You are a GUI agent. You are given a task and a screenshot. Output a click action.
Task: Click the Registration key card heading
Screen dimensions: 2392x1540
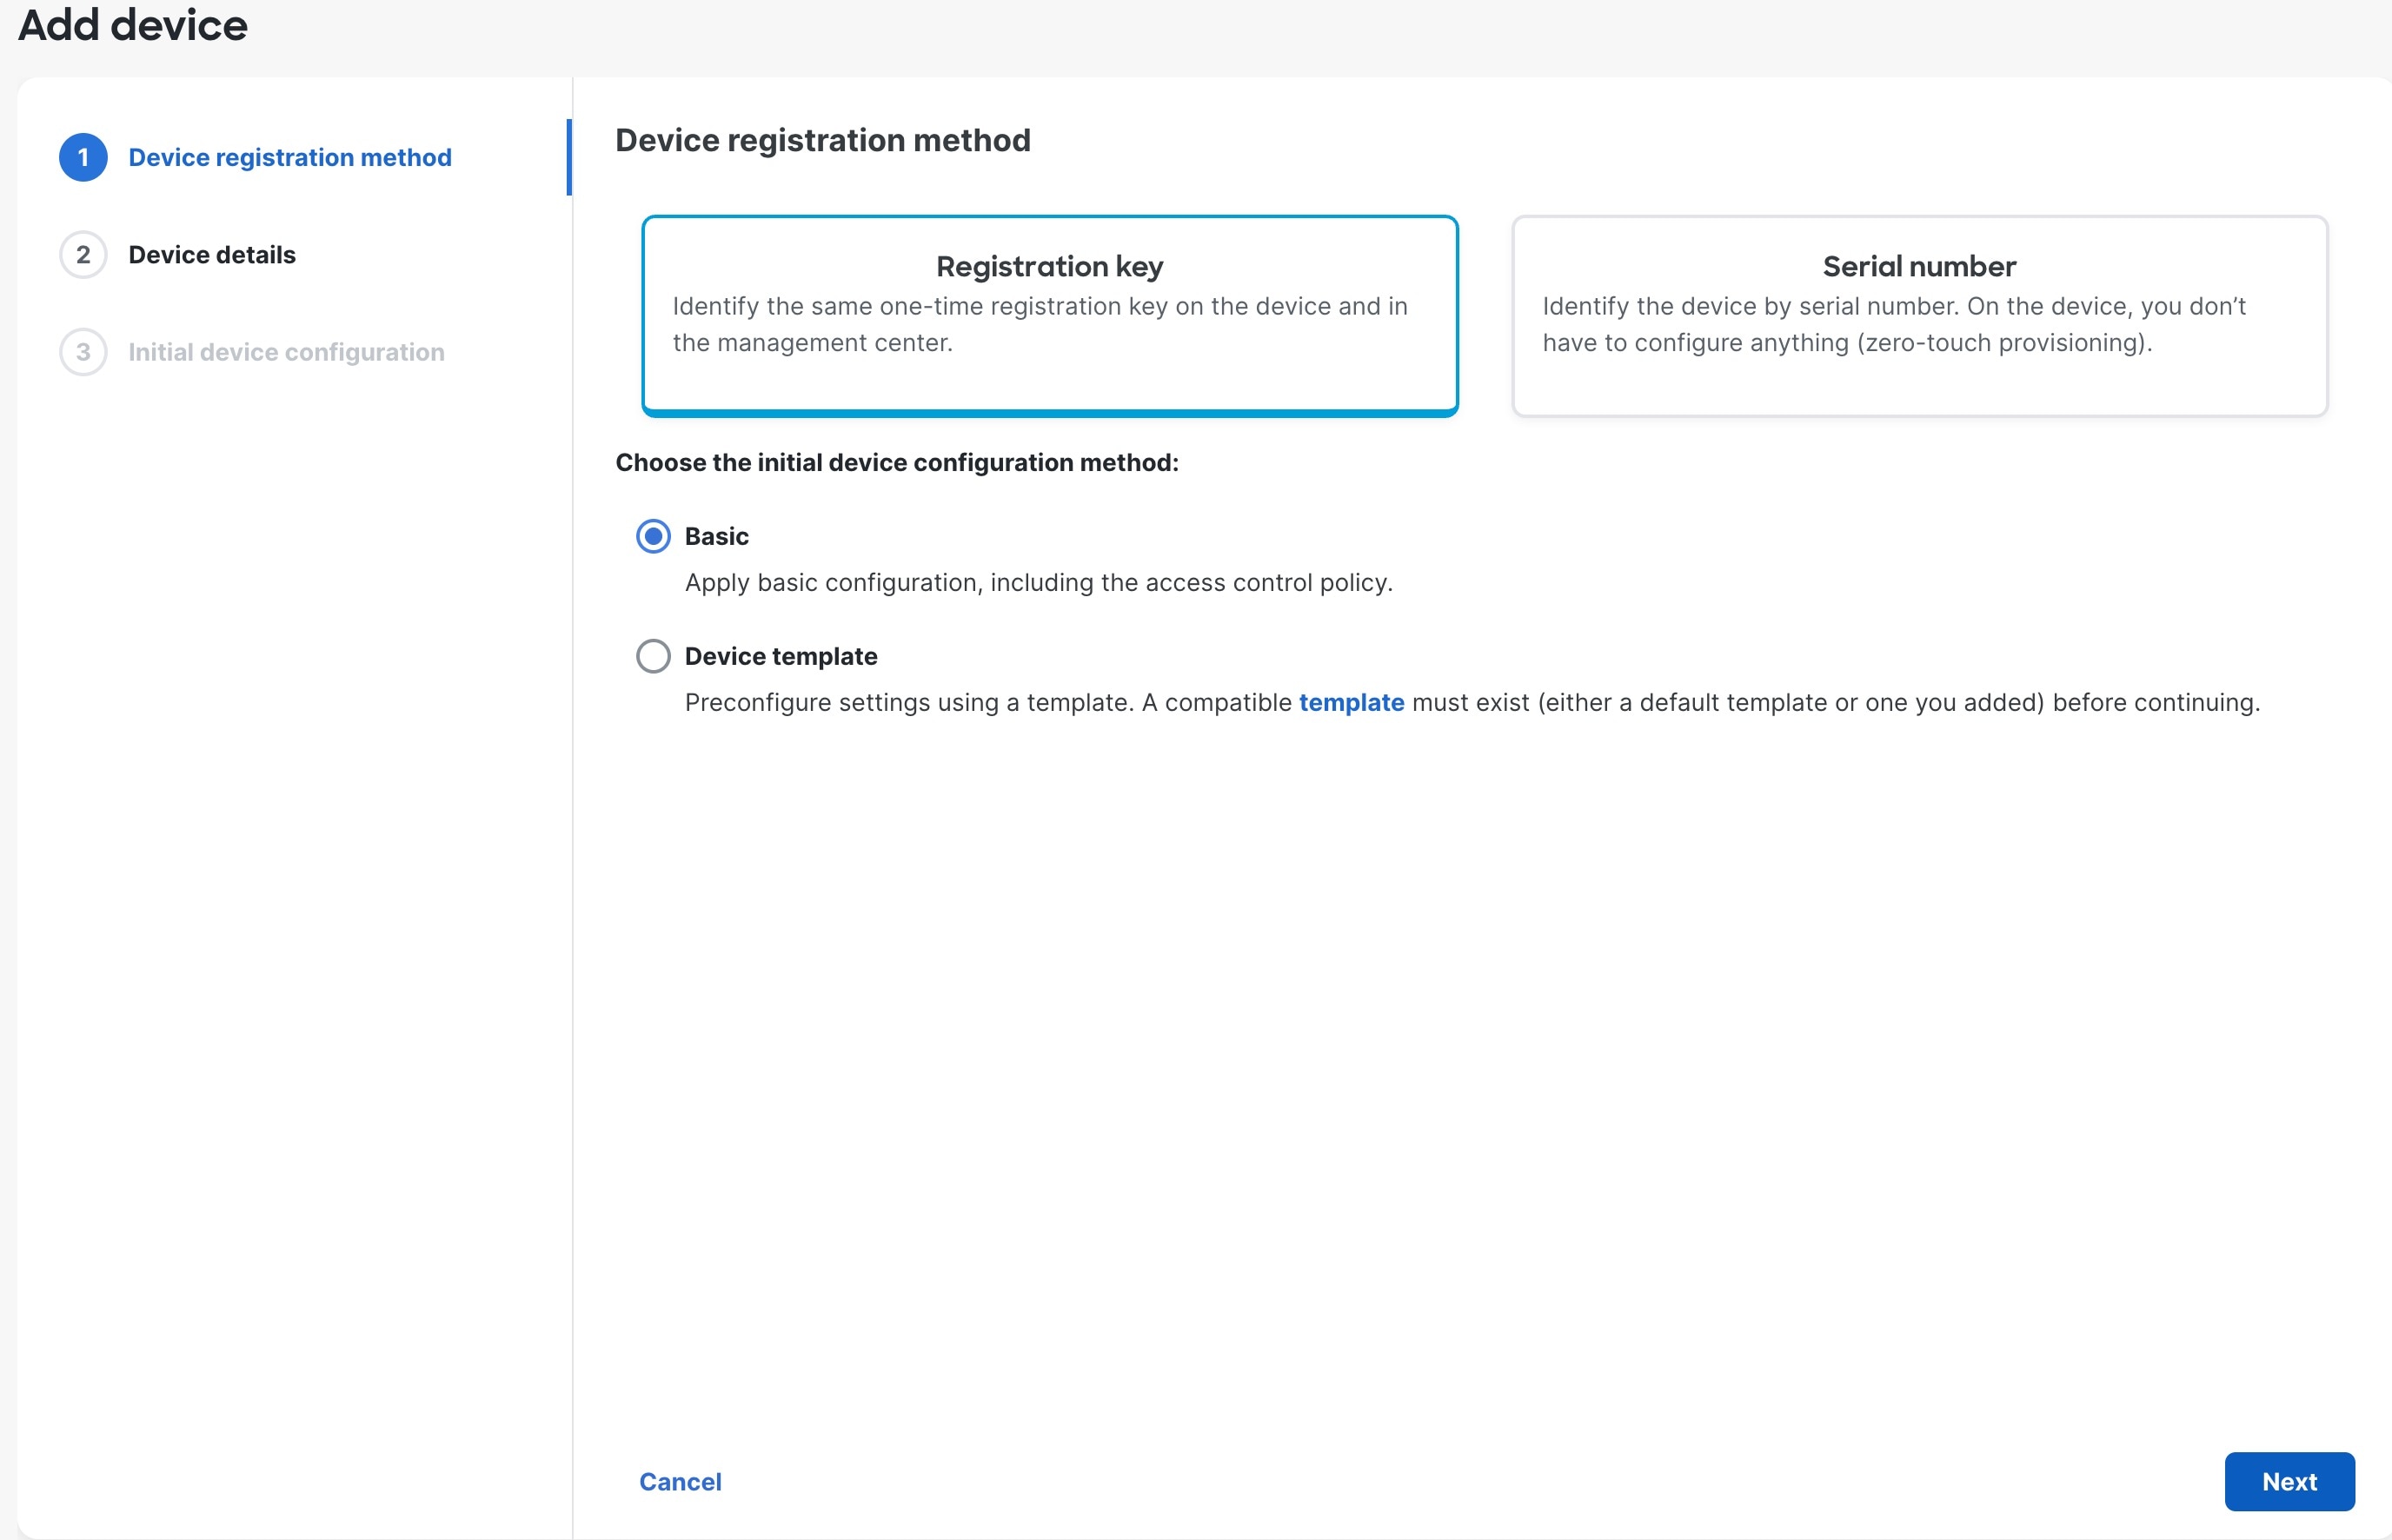point(1049,266)
